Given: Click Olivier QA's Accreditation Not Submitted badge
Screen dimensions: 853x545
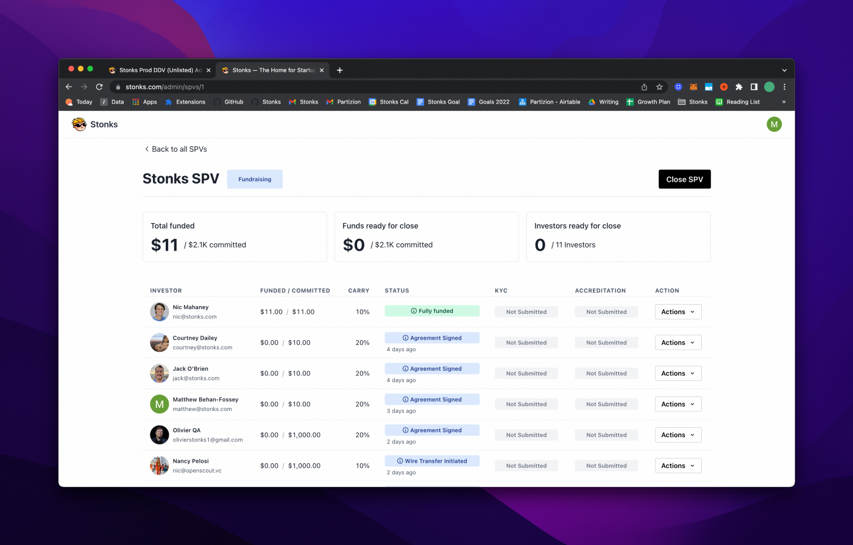Looking at the screenshot, I should (x=606, y=435).
